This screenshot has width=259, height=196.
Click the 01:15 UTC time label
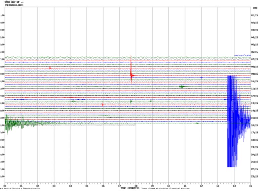[254, 15]
